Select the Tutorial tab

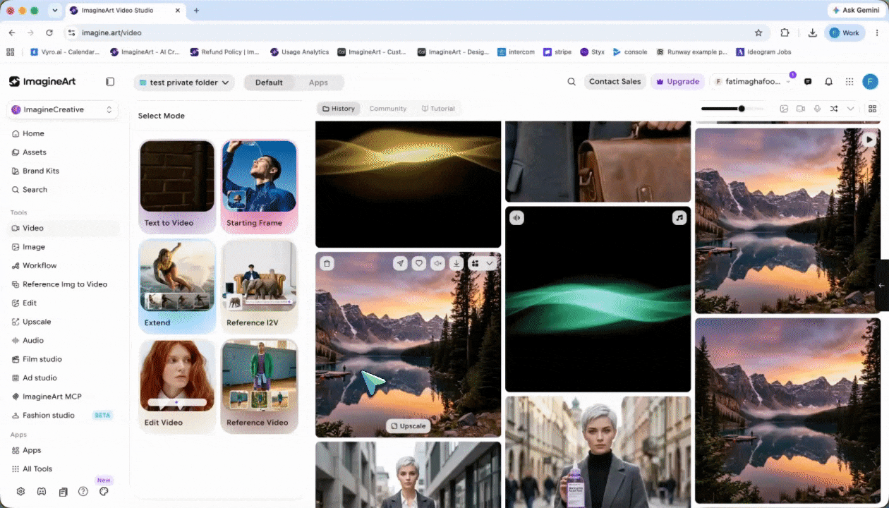pos(438,109)
